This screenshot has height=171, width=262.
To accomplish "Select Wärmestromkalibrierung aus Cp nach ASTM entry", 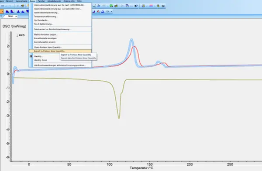I will tap(60, 5).
